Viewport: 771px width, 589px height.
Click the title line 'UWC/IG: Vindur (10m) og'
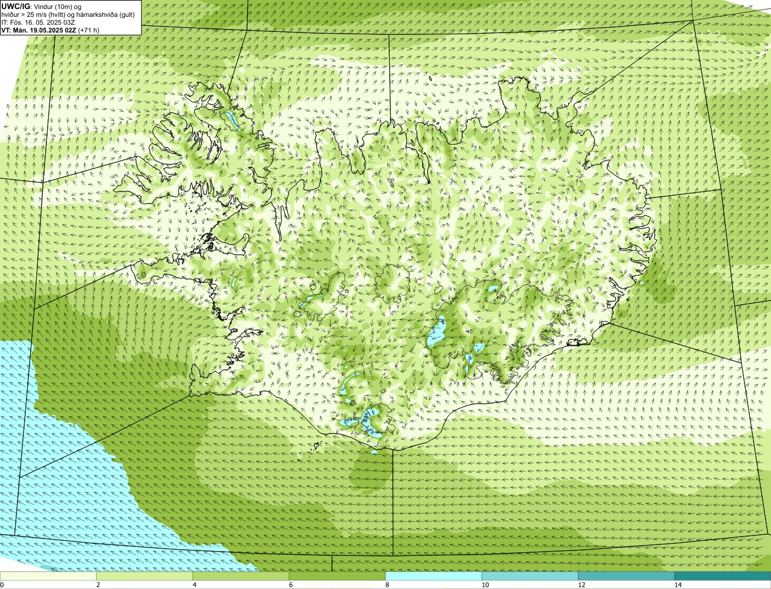[42, 7]
